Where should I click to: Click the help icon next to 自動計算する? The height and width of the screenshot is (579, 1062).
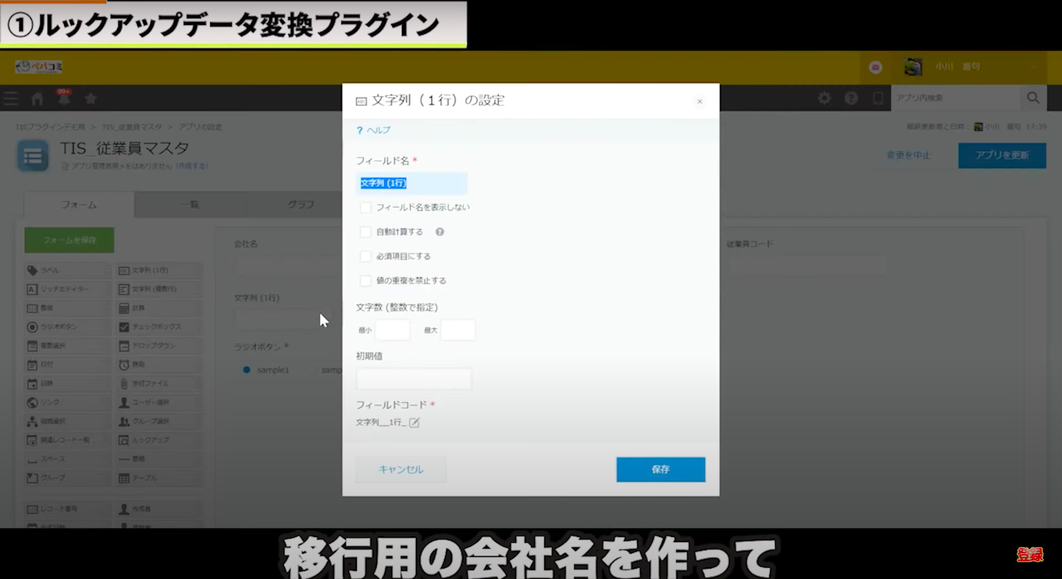(440, 232)
